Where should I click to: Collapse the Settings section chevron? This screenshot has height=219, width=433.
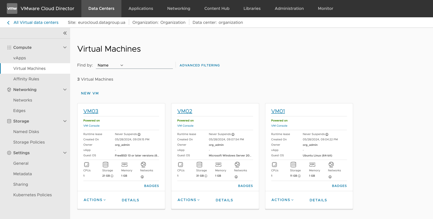click(65, 153)
